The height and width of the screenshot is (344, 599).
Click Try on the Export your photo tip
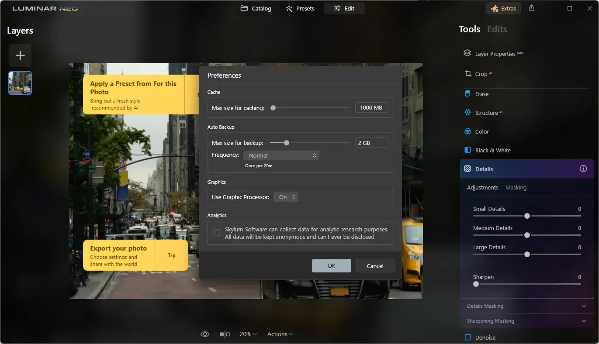171,255
